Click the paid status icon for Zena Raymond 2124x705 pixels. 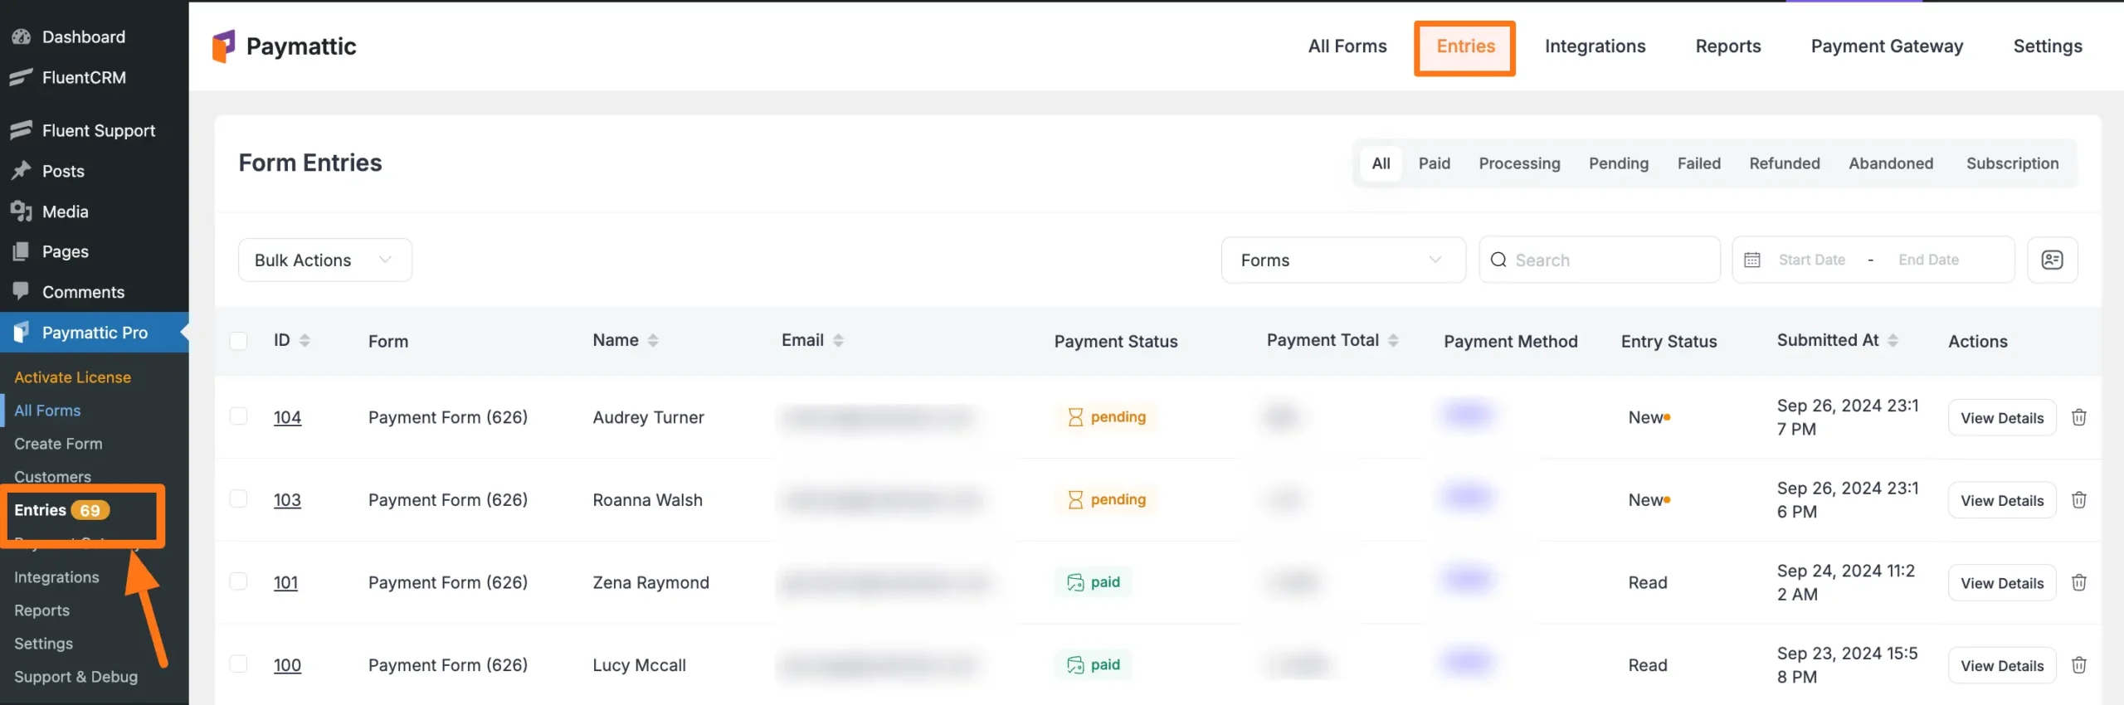(x=1075, y=582)
